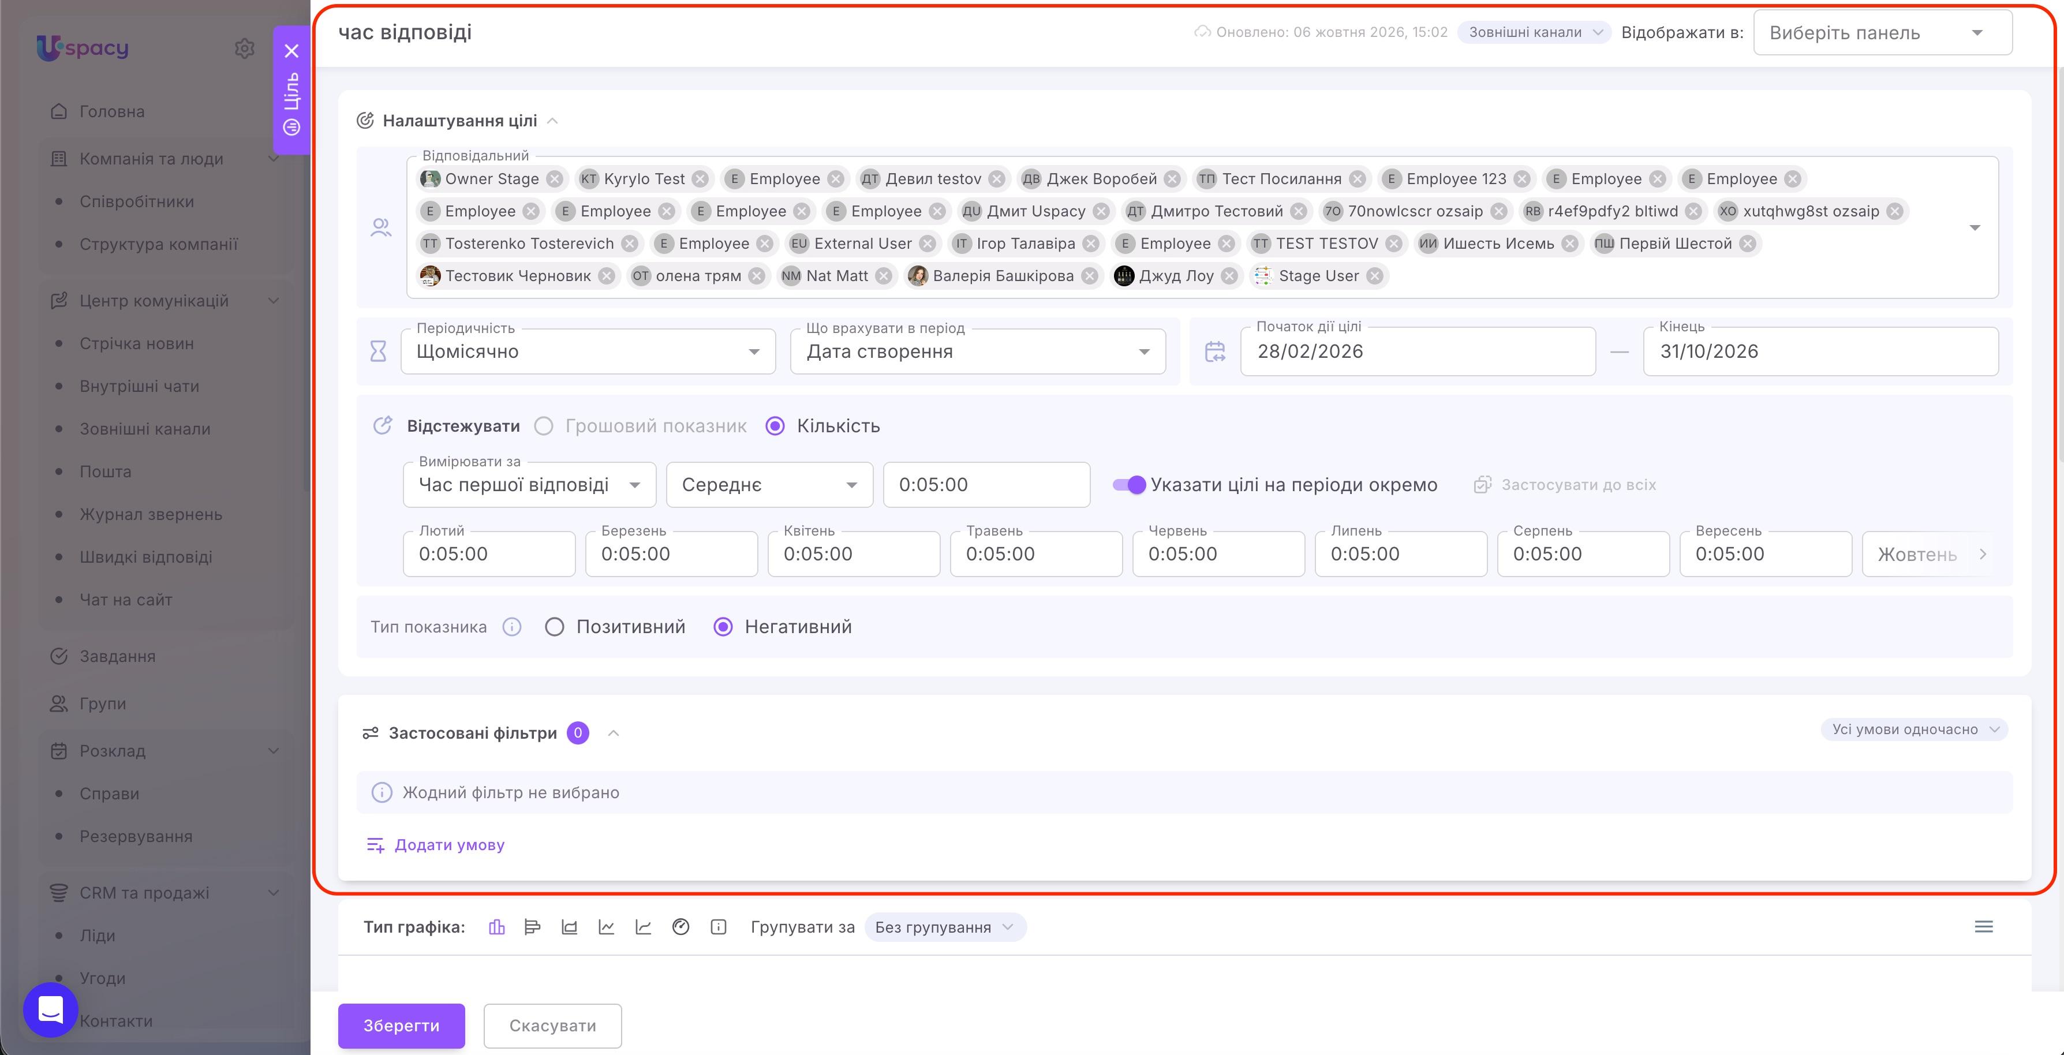Open Головна in sidebar

[112, 111]
